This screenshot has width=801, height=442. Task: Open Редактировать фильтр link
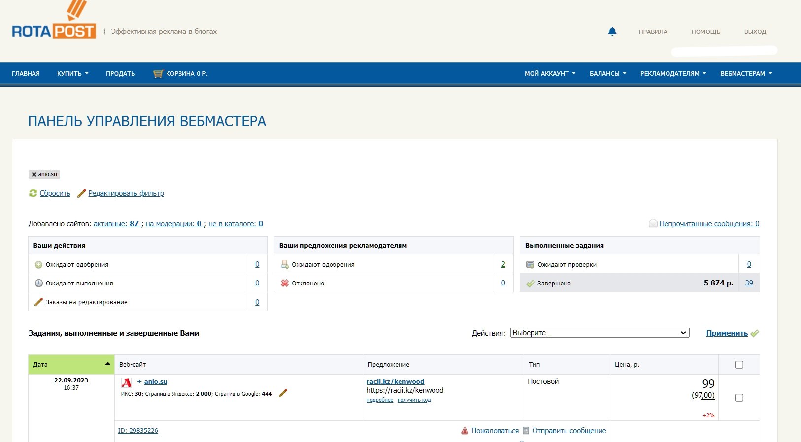(126, 193)
